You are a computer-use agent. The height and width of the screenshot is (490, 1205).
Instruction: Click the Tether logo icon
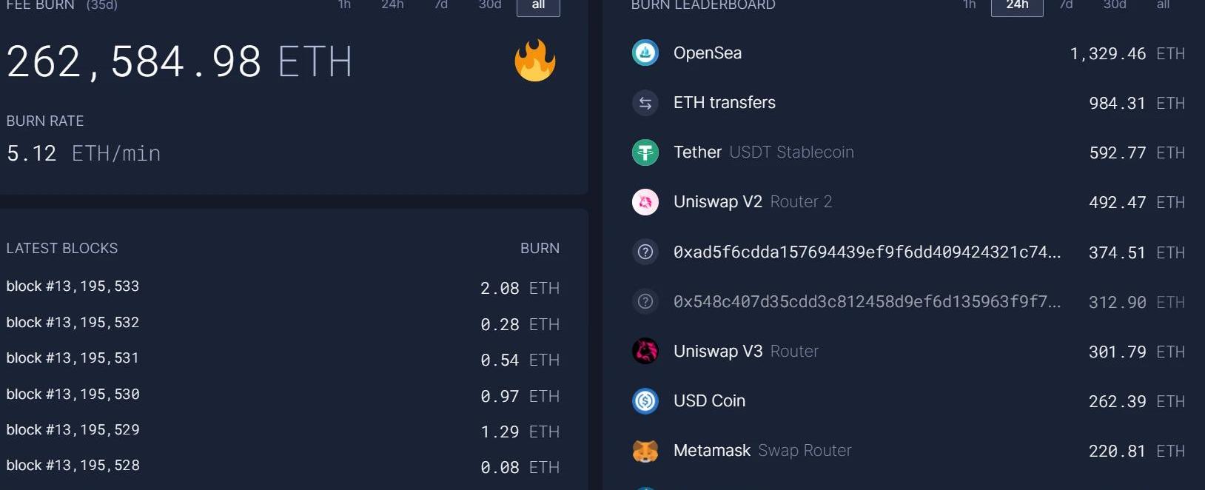645,152
